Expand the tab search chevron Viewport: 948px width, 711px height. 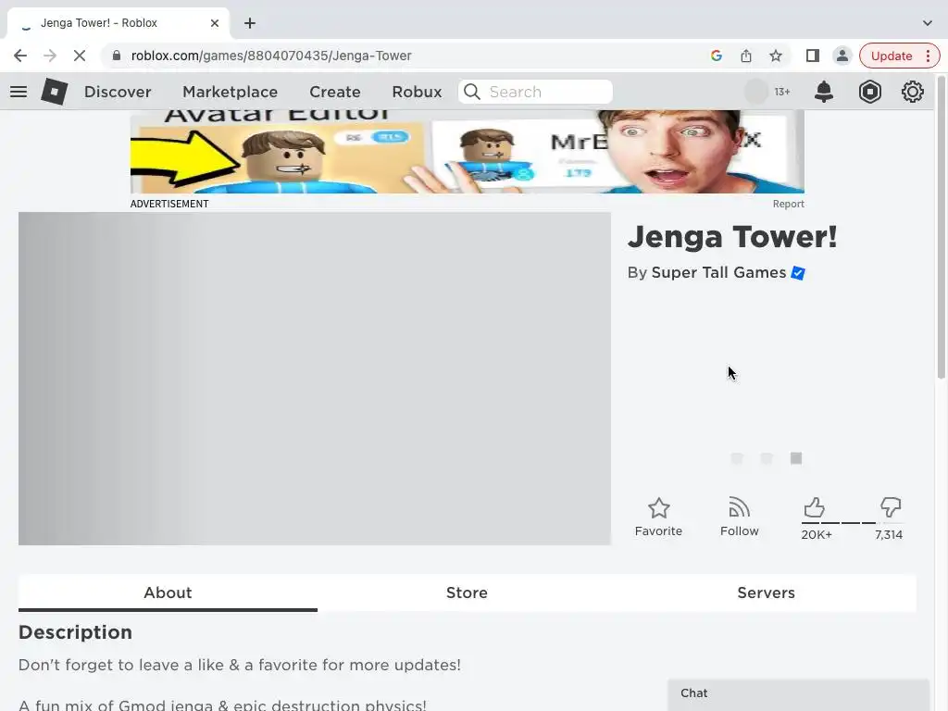(928, 23)
